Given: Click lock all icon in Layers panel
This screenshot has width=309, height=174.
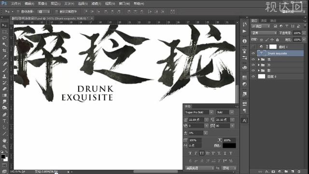Looking at the screenshot, I should point(278,40).
